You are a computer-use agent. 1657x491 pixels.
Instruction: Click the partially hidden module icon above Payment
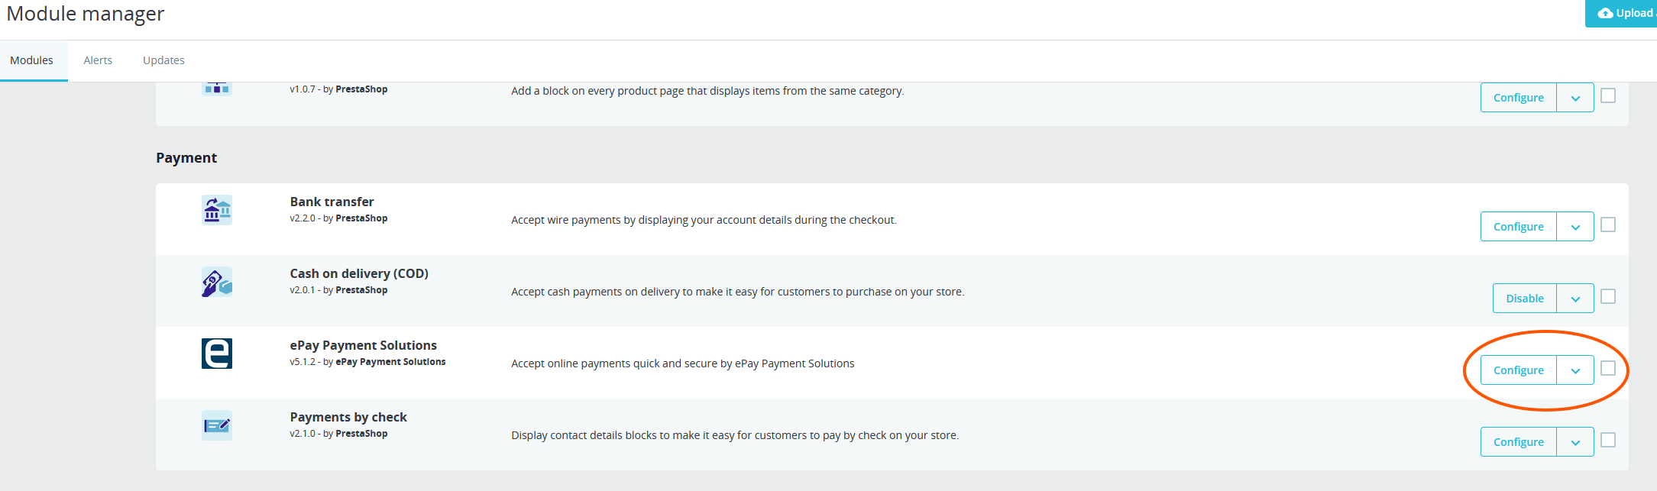217,89
